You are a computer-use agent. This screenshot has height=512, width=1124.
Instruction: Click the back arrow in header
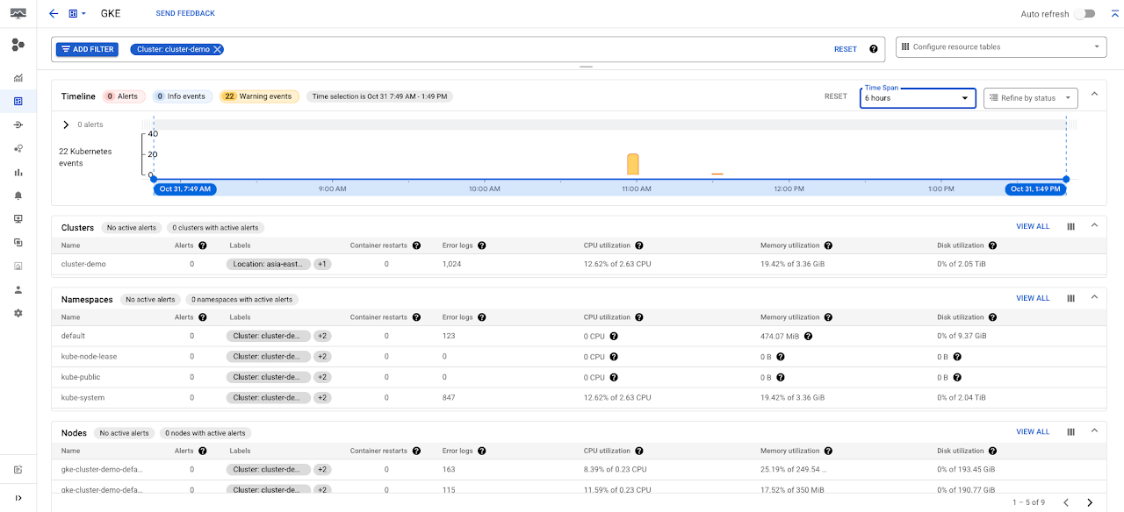pos(54,14)
